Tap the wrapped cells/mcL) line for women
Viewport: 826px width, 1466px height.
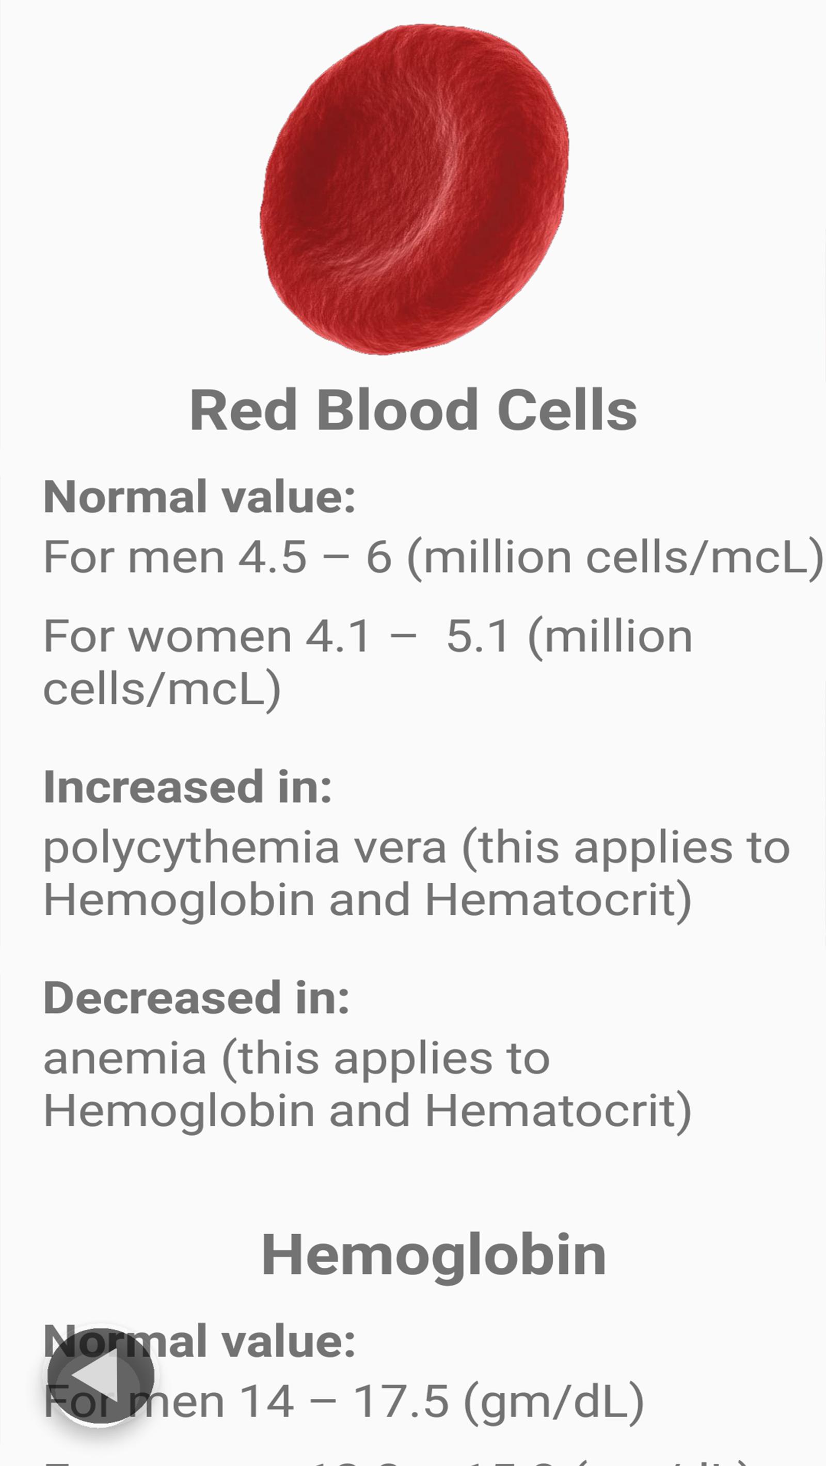(x=162, y=689)
